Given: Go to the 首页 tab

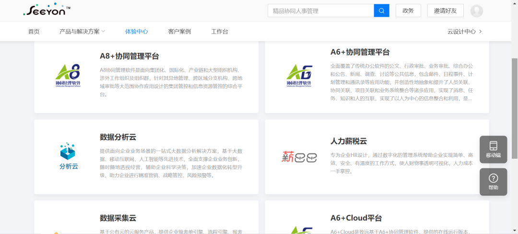Looking at the screenshot, I should [x=34, y=32].
